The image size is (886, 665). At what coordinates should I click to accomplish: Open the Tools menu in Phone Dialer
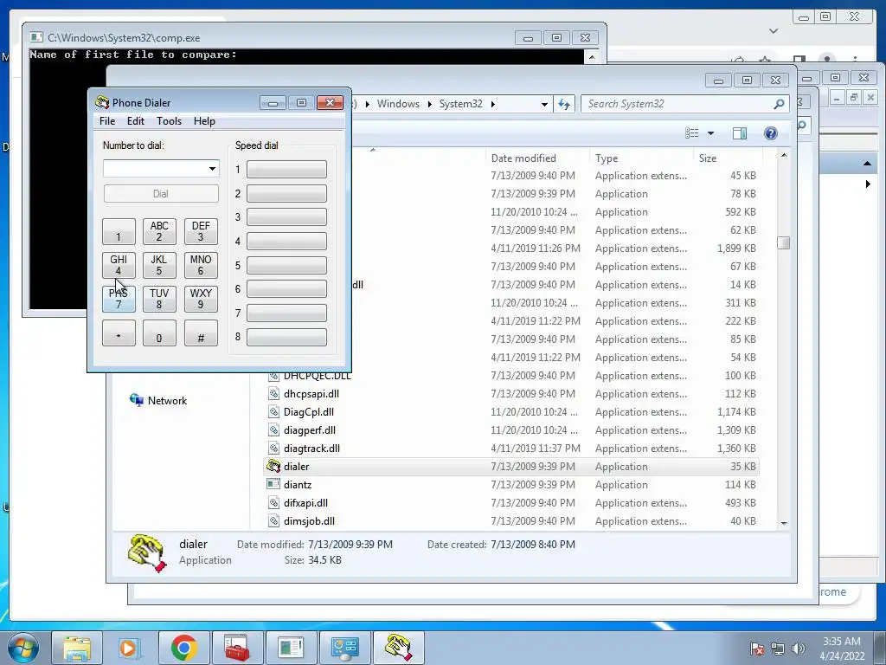[x=169, y=121]
